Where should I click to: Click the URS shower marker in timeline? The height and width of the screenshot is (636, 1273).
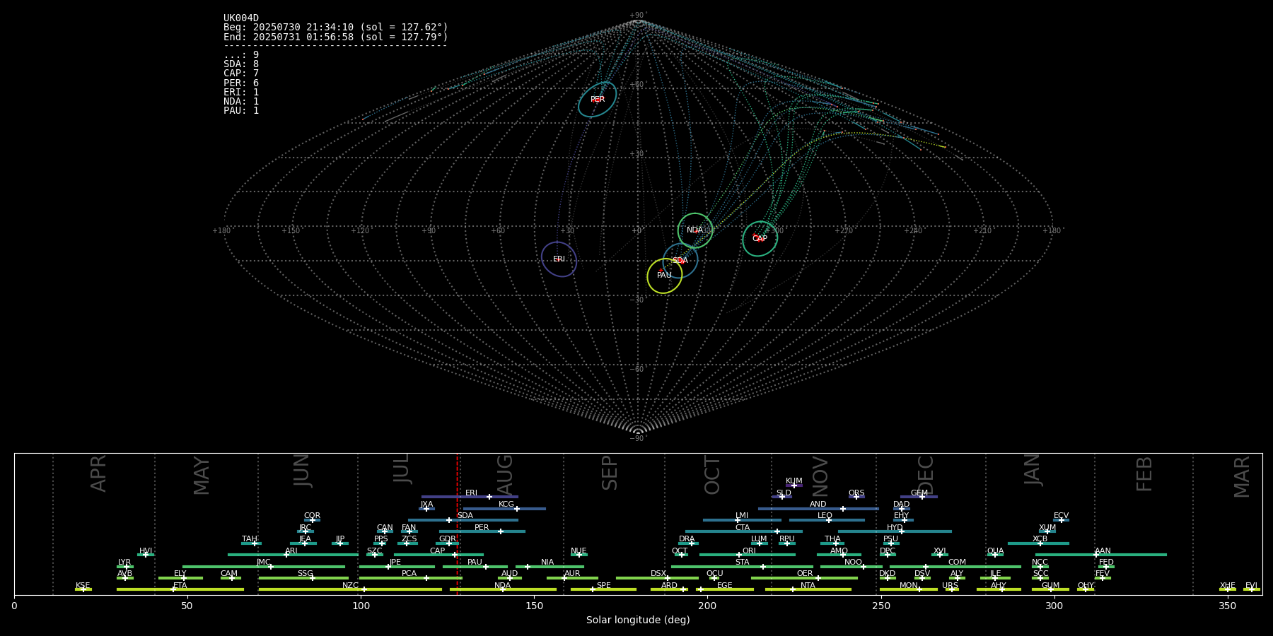pyautogui.click(x=951, y=589)
